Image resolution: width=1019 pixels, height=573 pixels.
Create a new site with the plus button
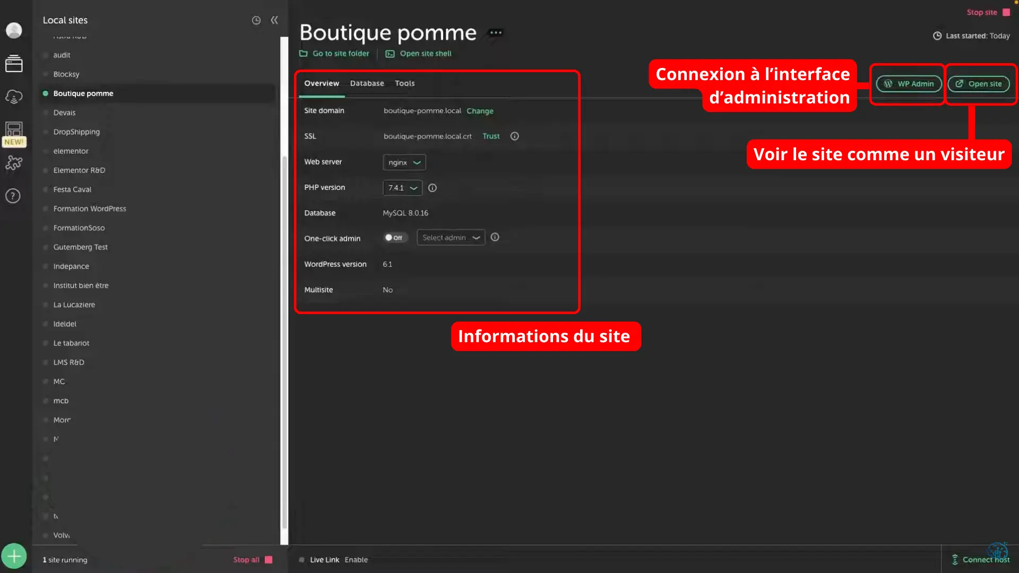[14, 555]
